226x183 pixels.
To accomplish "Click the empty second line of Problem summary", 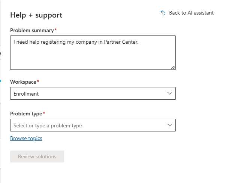I will coord(75,50).
